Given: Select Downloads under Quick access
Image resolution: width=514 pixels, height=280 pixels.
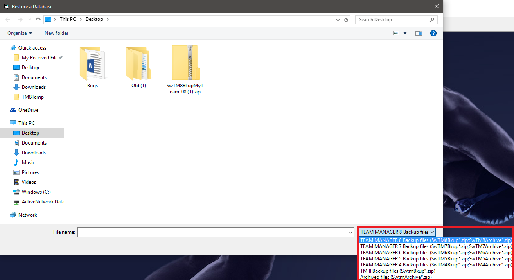Looking at the screenshot, I should click(34, 87).
